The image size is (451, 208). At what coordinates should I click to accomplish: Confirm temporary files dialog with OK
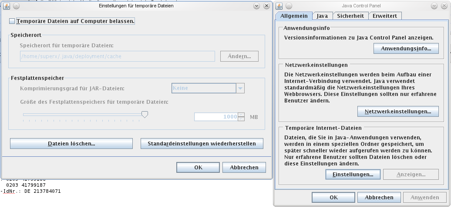(198, 168)
